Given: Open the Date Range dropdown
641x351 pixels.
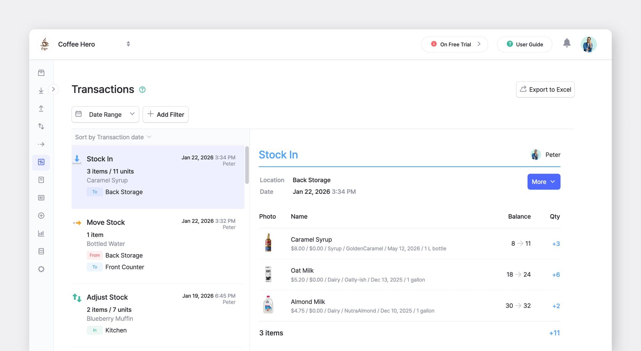Looking at the screenshot, I should (105, 114).
